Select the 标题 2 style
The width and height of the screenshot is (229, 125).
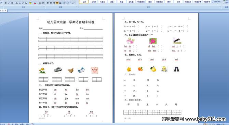pyautogui.click(x=112, y=2)
